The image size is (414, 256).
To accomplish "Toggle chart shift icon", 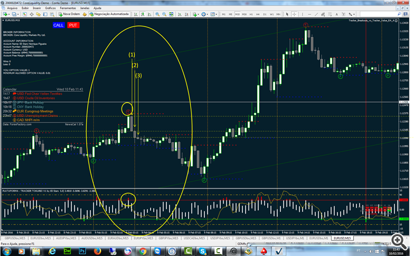I will click(x=187, y=14).
